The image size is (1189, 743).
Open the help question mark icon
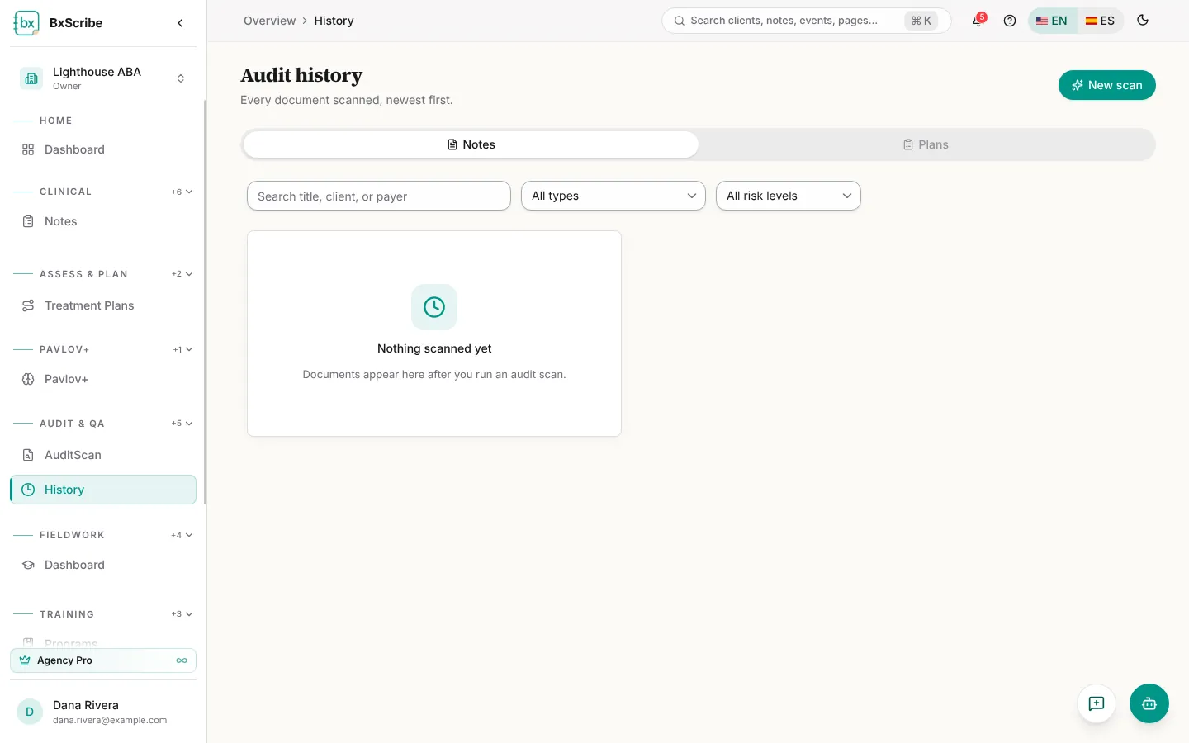[1010, 21]
